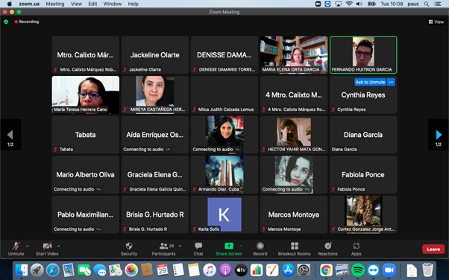Open the Chat panel
Image resolution: width=449 pixels, height=280 pixels.
(x=198, y=249)
